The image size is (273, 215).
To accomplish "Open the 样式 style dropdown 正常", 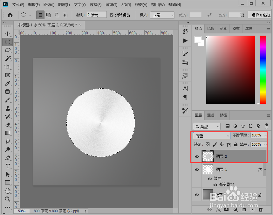I will click(162, 15).
